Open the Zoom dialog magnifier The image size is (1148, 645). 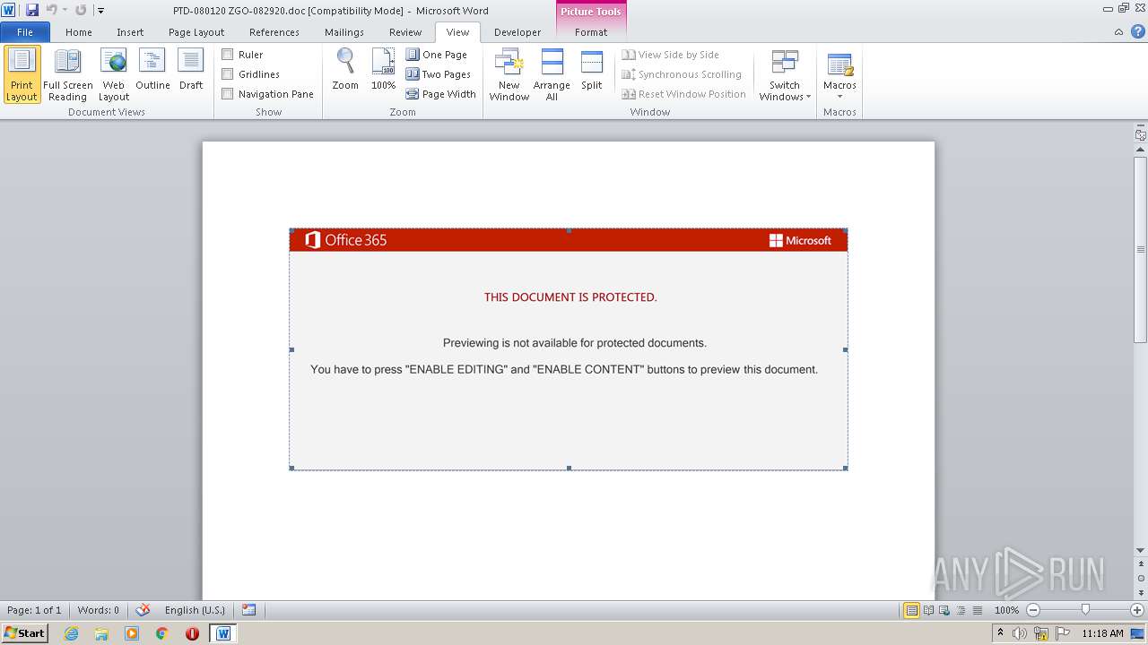[x=345, y=70]
